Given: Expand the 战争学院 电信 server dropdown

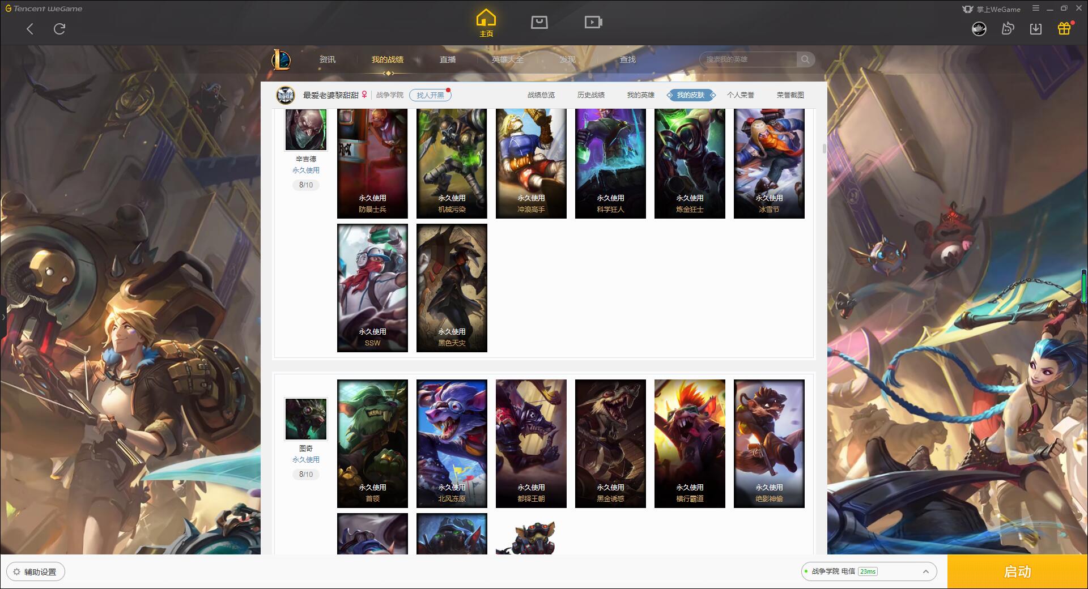Looking at the screenshot, I should pyautogui.click(x=869, y=571).
